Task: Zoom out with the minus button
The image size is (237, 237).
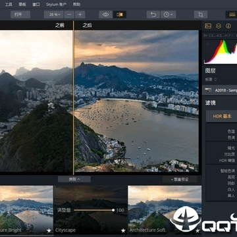Action: (70, 14)
